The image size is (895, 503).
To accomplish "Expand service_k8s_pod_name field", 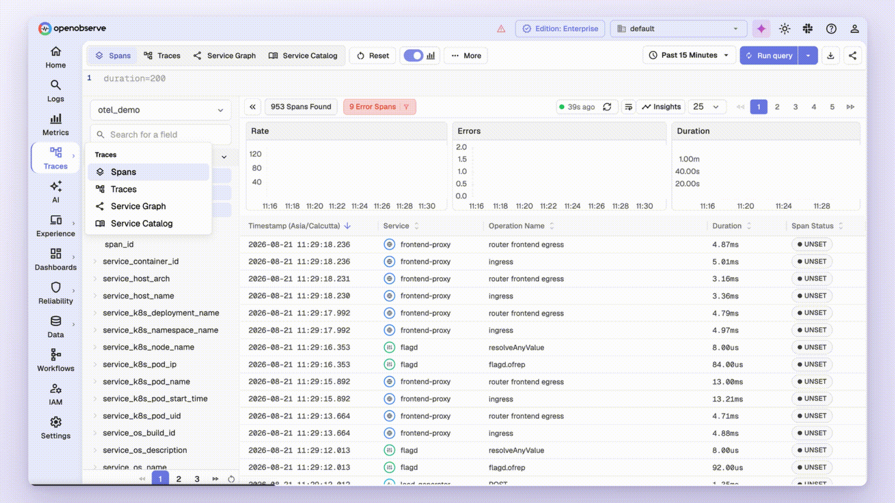I will point(95,381).
